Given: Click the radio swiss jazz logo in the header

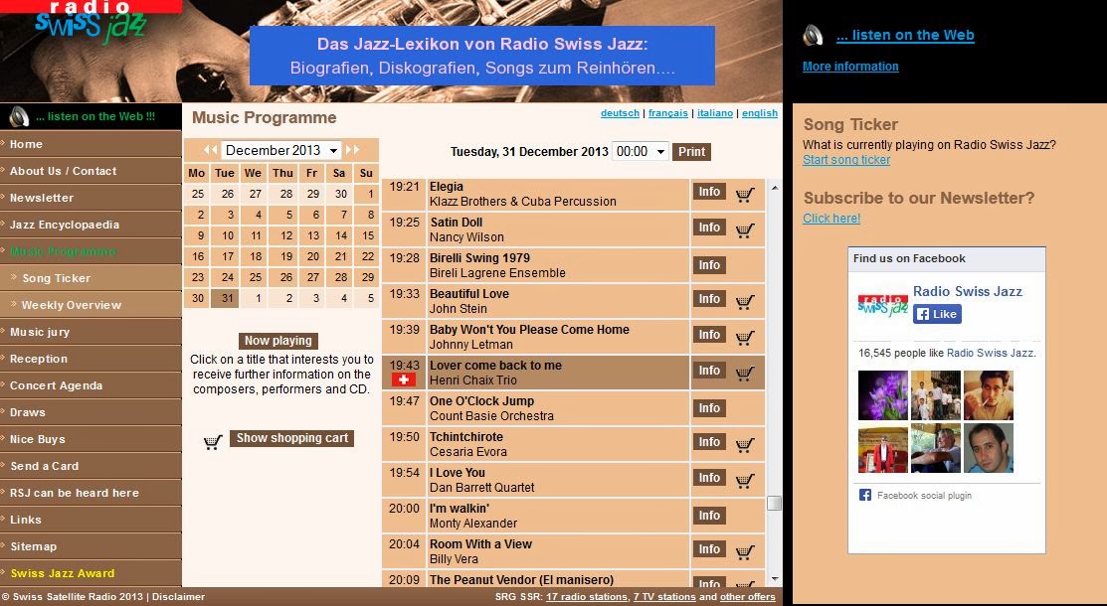Looking at the screenshot, I should [x=91, y=21].
